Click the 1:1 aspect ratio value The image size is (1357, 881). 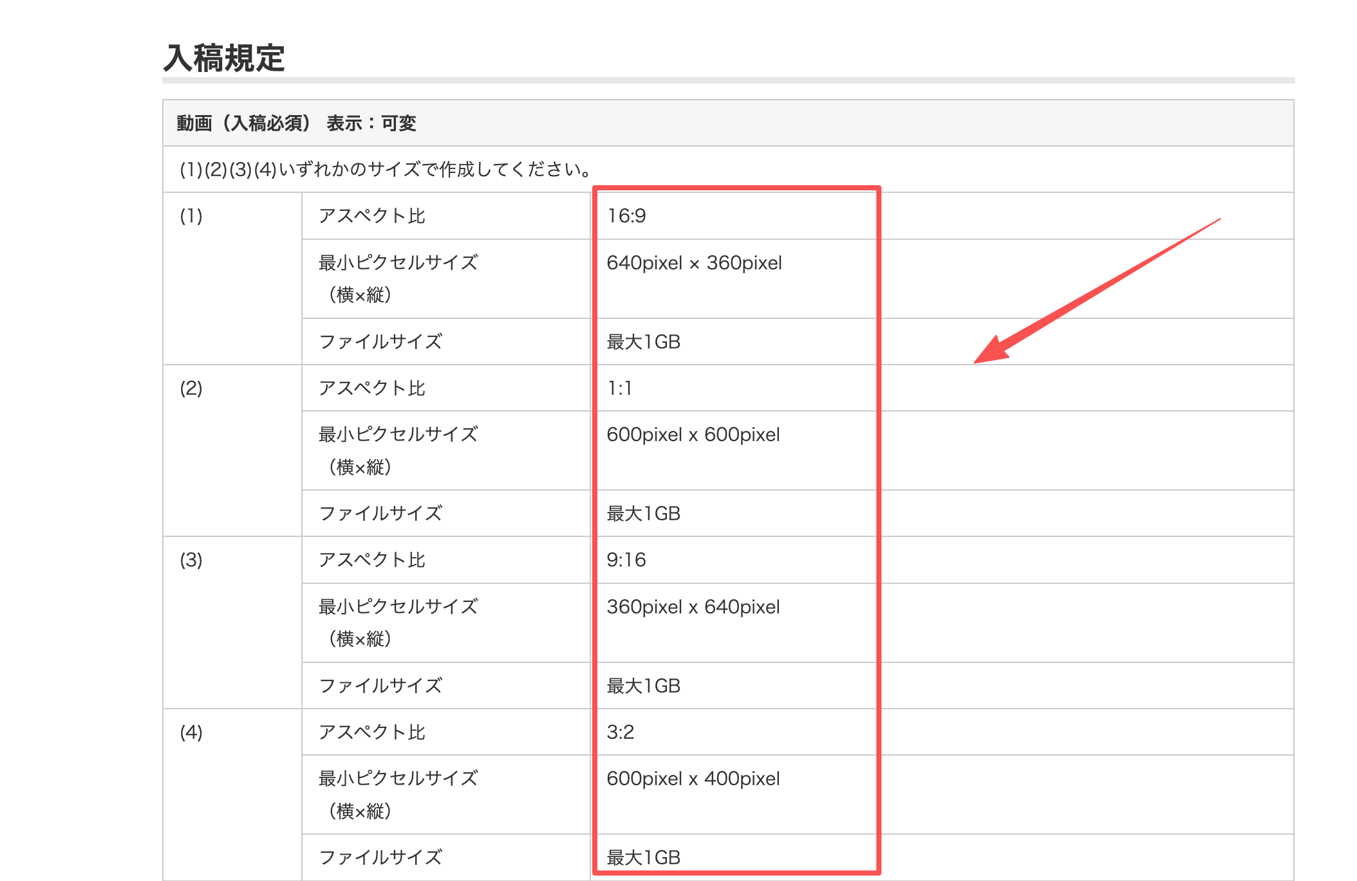click(620, 388)
